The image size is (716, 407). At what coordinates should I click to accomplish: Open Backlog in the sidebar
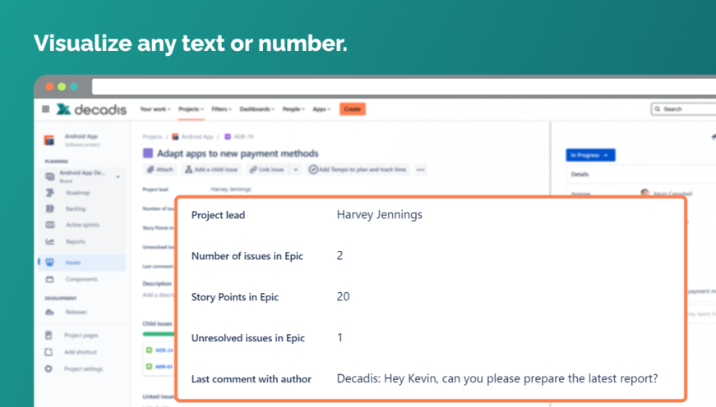click(x=76, y=208)
